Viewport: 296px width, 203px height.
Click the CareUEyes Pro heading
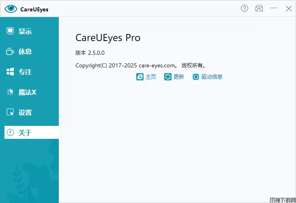tap(108, 38)
